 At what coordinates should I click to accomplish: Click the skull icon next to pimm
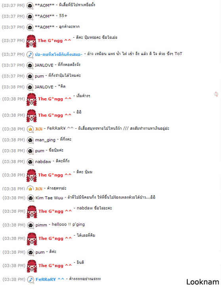[x=30, y=225]
